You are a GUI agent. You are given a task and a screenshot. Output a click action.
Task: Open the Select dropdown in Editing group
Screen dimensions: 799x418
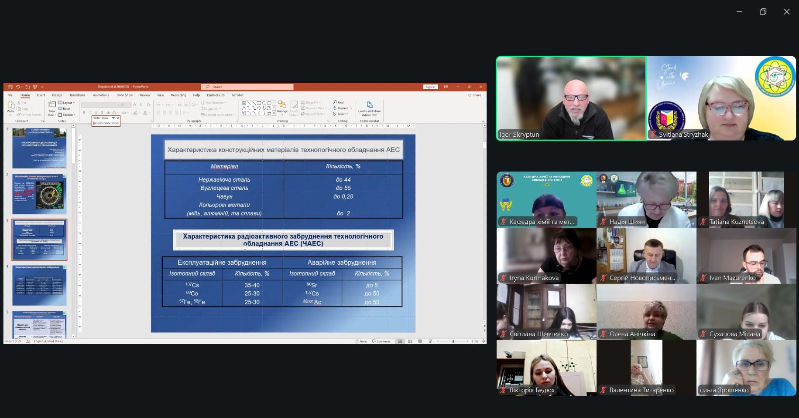[x=341, y=114]
